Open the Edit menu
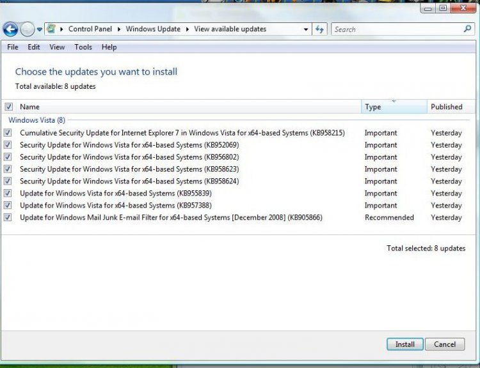This screenshot has height=368, width=480. pyautogui.click(x=34, y=47)
